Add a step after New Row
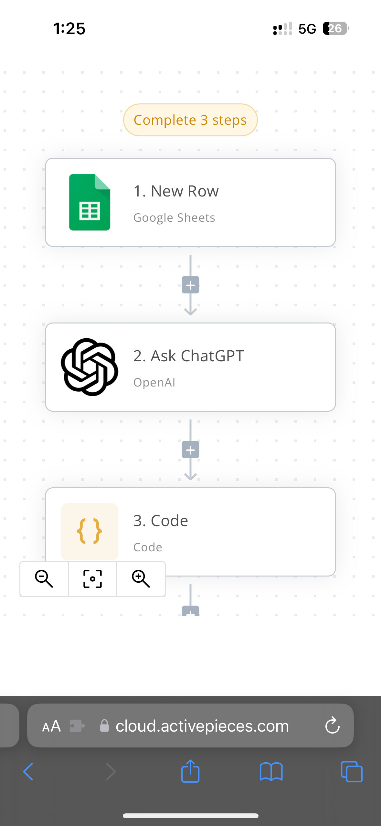 click(x=190, y=285)
